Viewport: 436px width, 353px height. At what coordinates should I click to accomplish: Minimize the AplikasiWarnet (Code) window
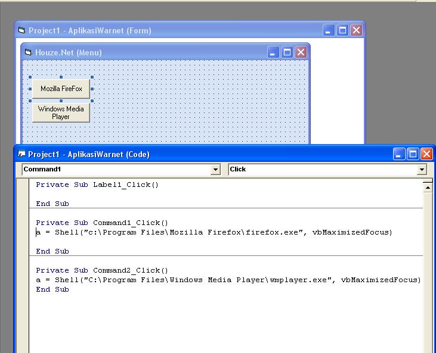tap(399, 154)
